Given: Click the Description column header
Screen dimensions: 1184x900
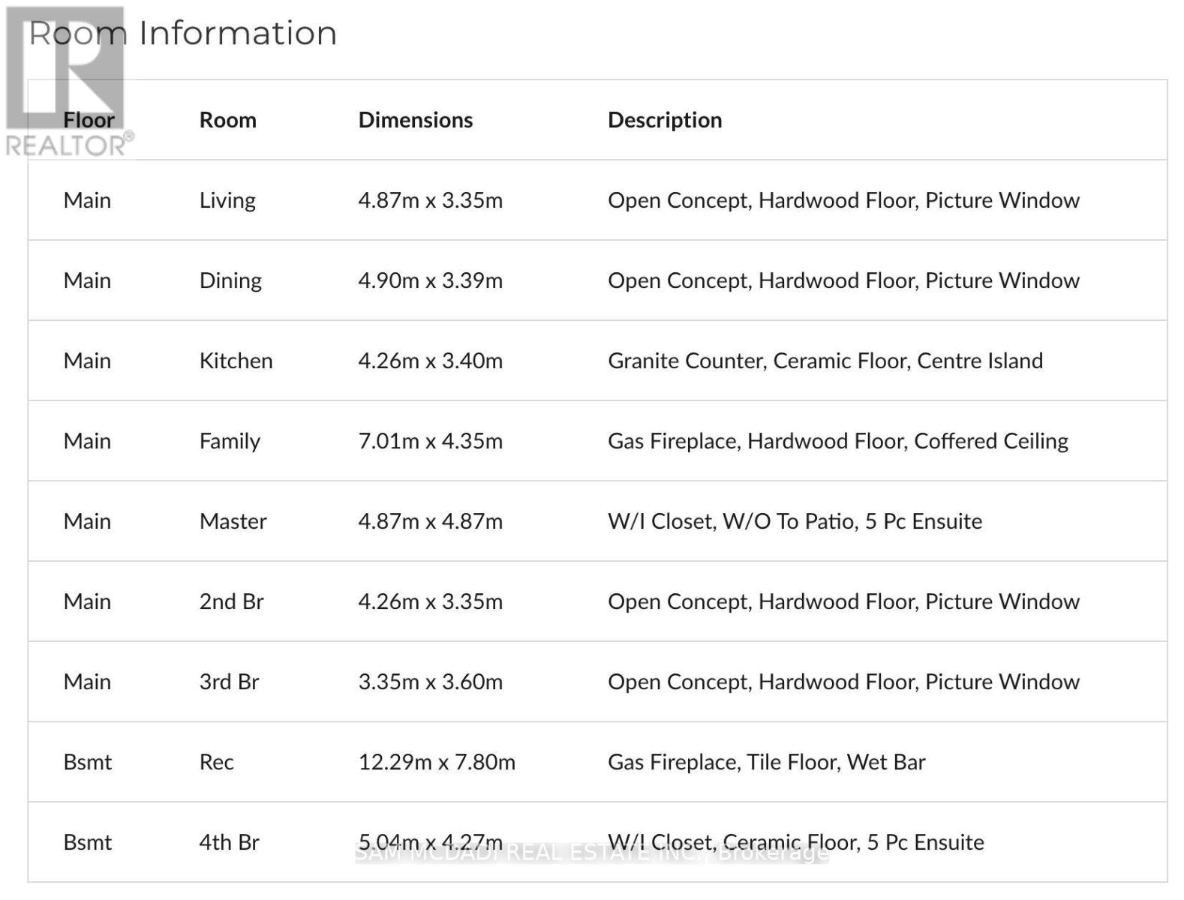Looking at the screenshot, I should [x=665, y=120].
